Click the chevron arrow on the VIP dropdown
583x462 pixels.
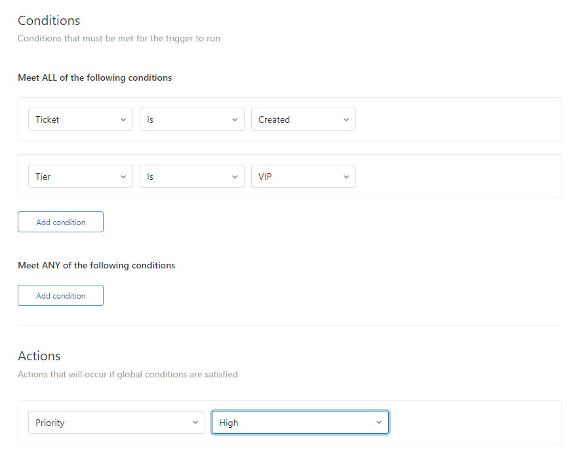tap(346, 177)
